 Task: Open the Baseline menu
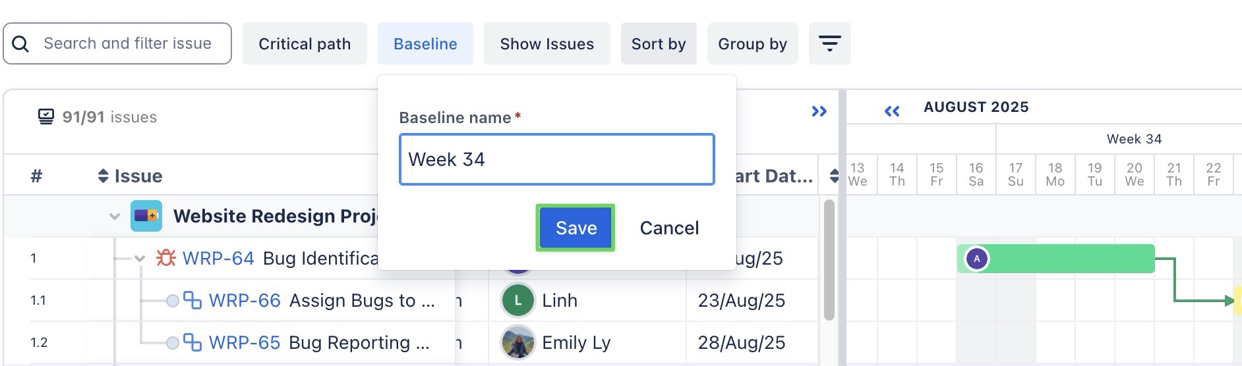(x=425, y=43)
